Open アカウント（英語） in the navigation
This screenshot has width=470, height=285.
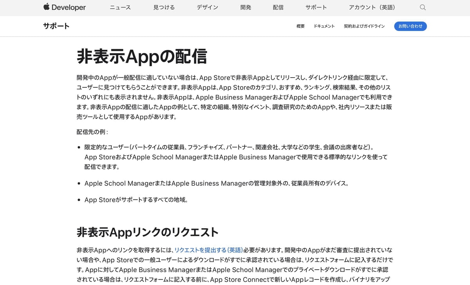click(x=372, y=7)
